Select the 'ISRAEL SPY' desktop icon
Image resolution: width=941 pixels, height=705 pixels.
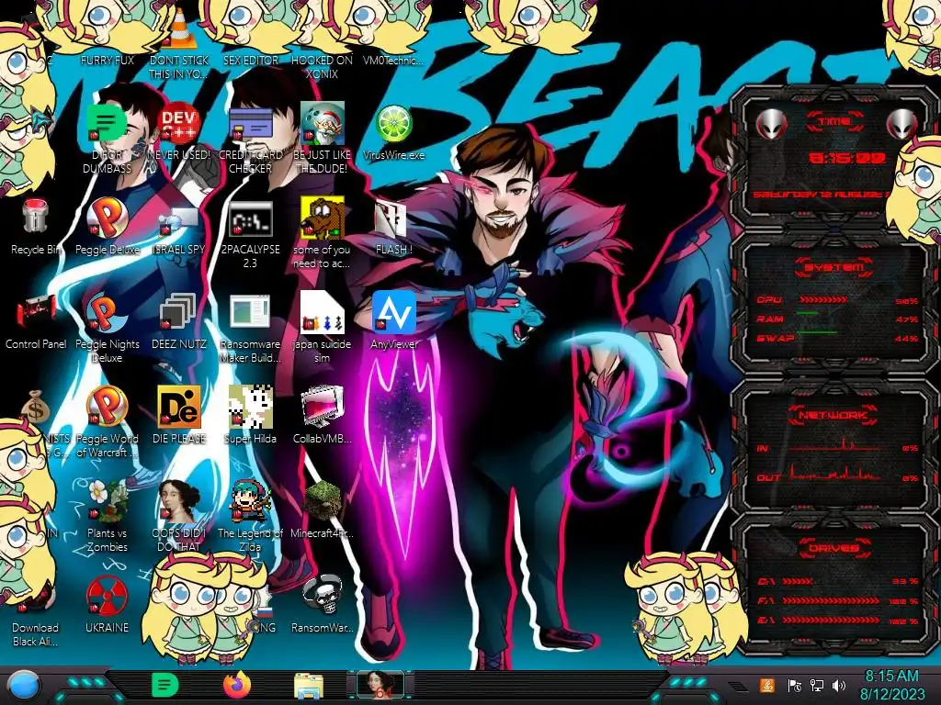(x=179, y=223)
